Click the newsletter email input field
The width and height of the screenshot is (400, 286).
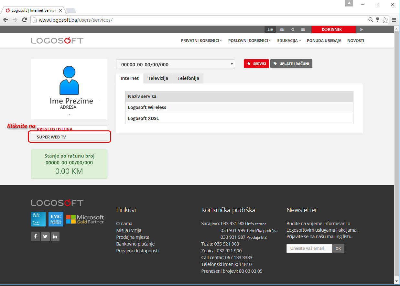point(309,248)
